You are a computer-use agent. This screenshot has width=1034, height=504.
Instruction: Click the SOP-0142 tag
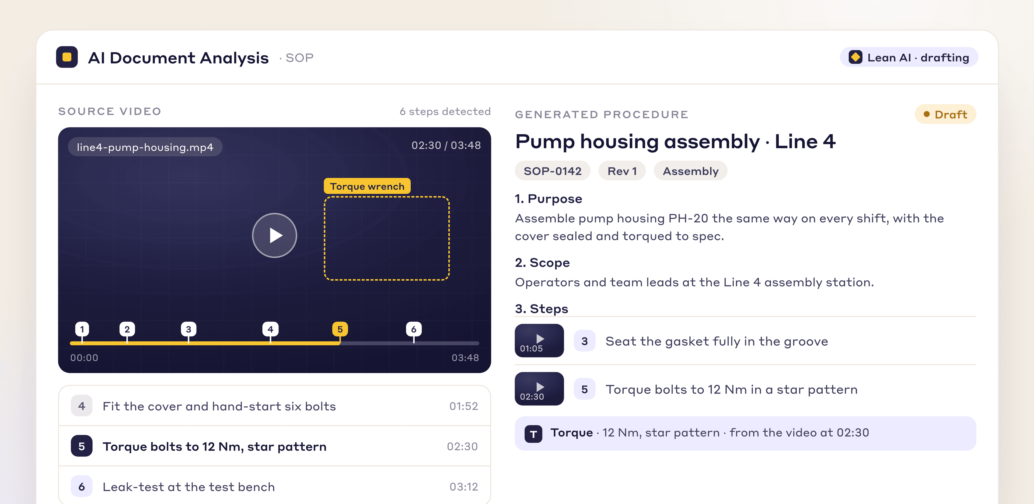coord(552,171)
